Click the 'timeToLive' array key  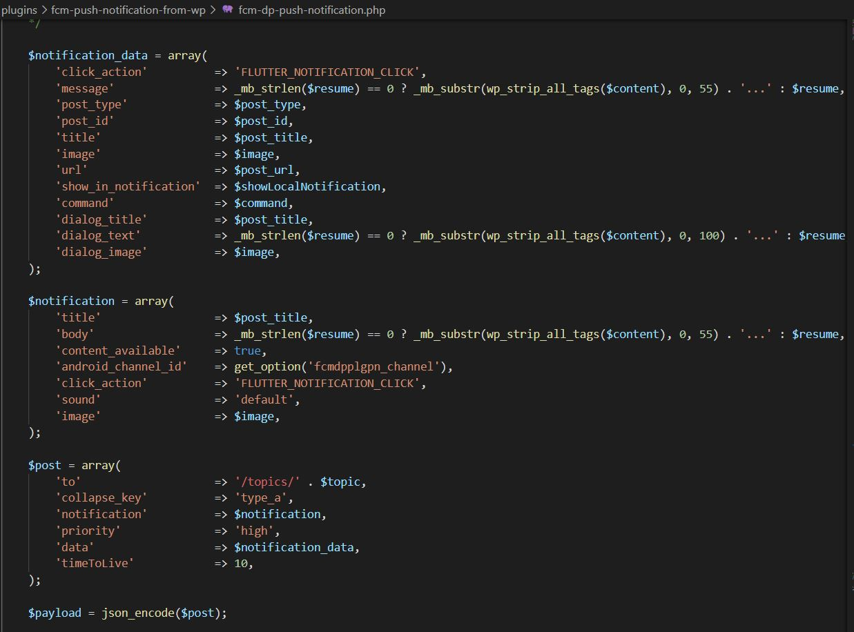click(95, 563)
